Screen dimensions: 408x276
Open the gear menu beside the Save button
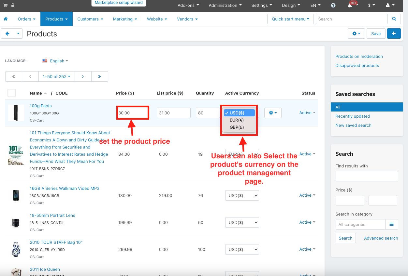[356, 33]
